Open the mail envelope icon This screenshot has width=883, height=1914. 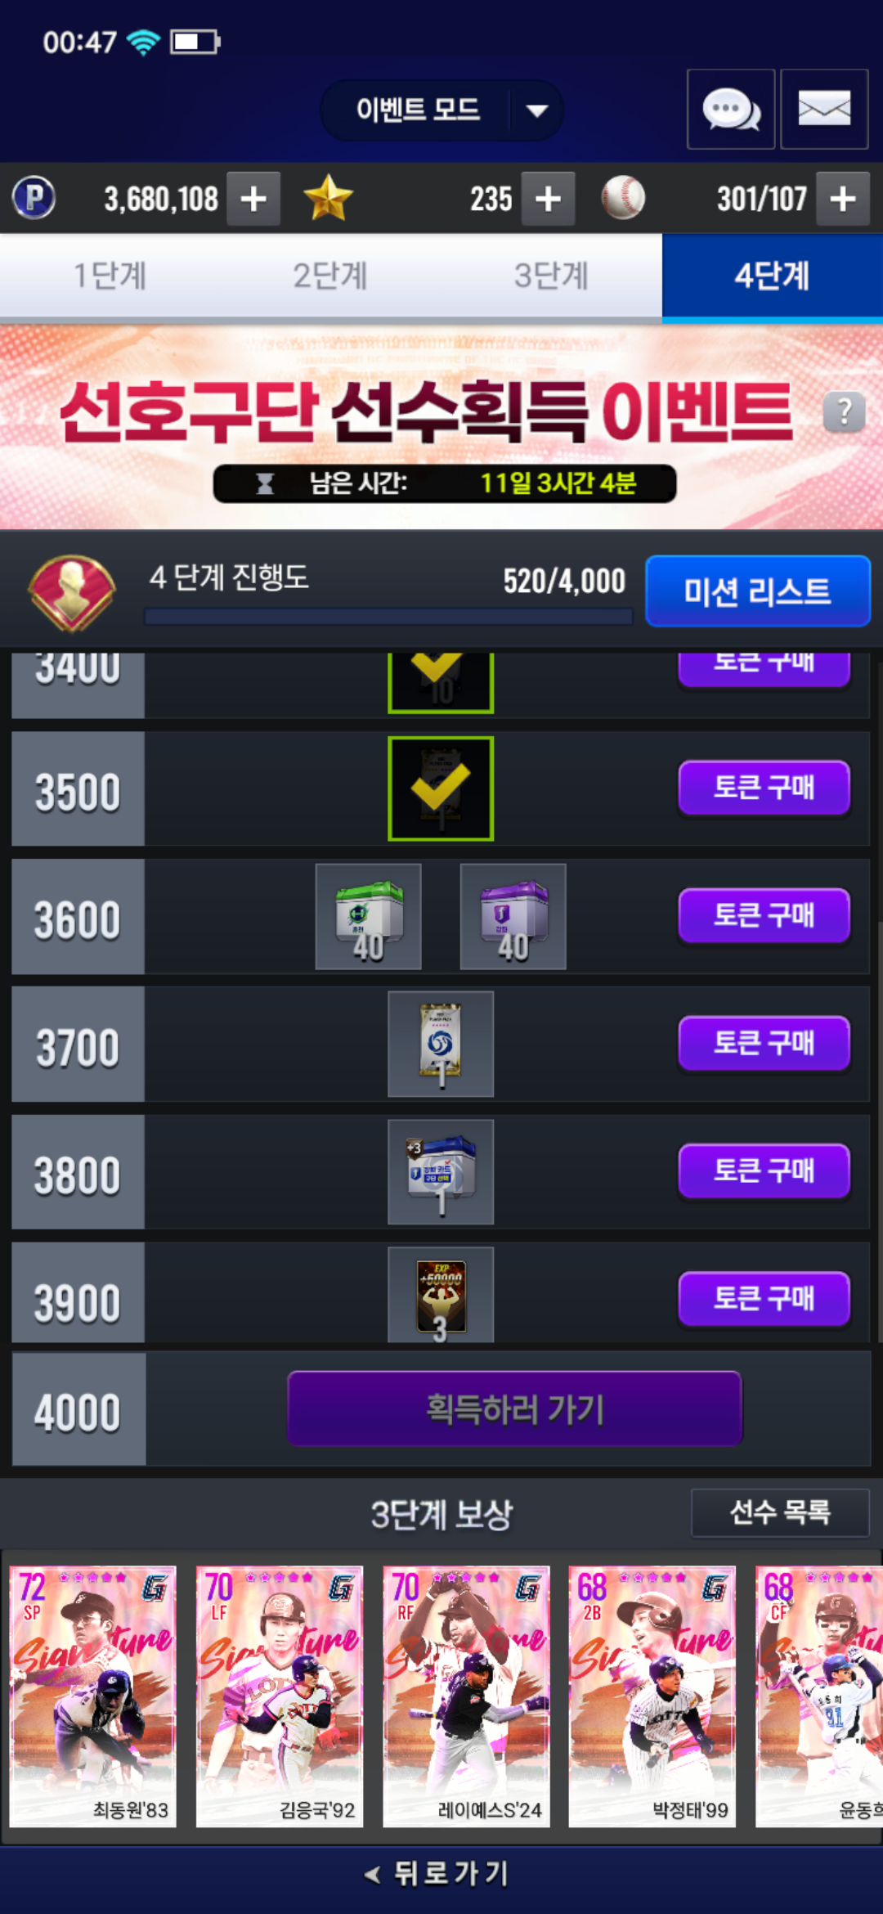(x=824, y=109)
